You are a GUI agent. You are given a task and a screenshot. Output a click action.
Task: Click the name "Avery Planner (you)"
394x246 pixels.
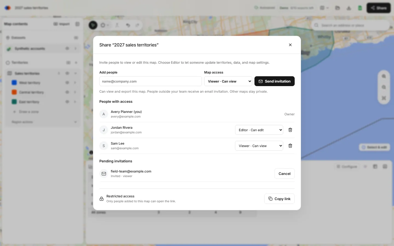[x=126, y=112]
